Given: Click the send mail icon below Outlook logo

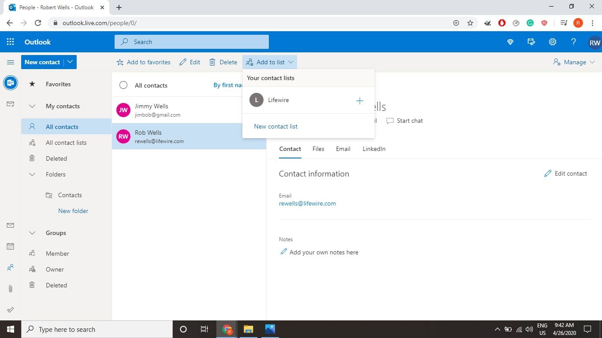Looking at the screenshot, I should pos(11,104).
